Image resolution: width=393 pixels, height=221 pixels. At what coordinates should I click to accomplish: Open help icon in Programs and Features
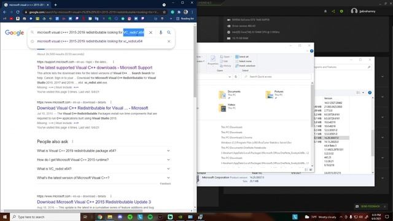click(x=370, y=93)
